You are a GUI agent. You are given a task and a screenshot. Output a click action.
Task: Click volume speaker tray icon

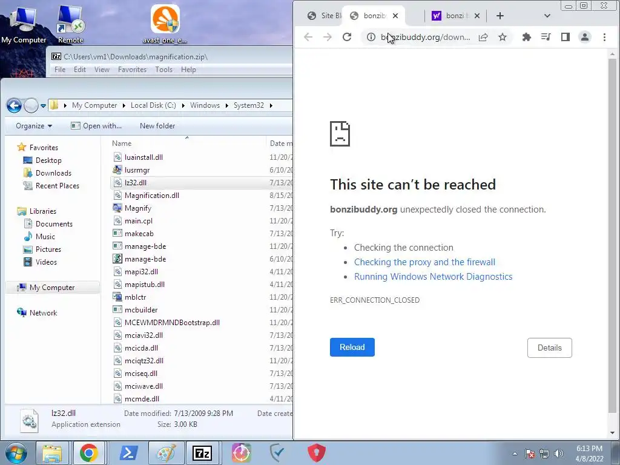(x=559, y=453)
